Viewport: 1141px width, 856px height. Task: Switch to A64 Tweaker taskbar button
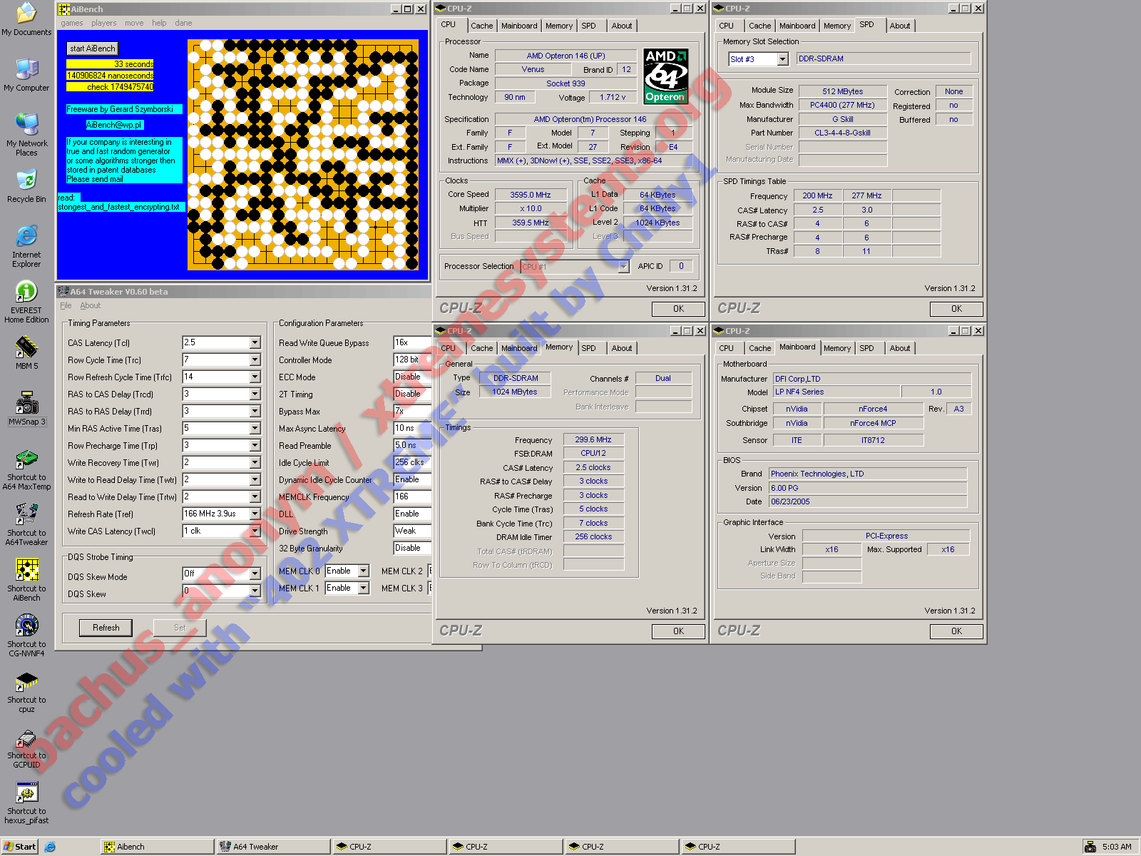pos(274,847)
